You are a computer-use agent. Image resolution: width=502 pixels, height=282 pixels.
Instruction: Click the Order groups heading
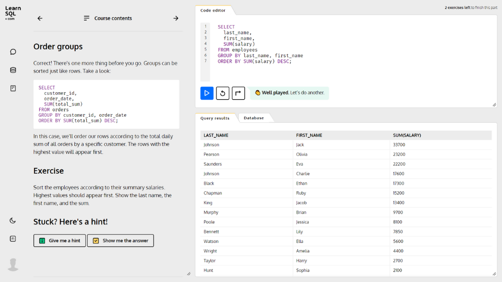coord(58,47)
